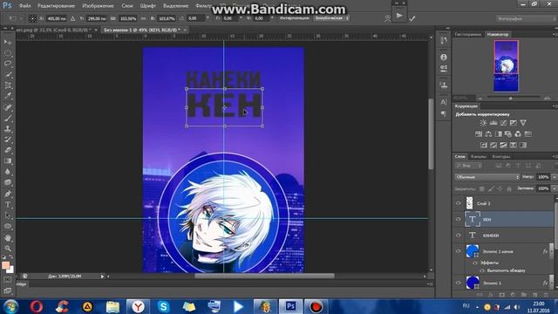
Task: Select the Hand tool
Action: [x=8, y=238]
